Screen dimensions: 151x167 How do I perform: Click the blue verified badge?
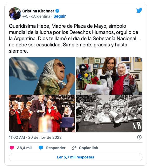pos(57,11)
